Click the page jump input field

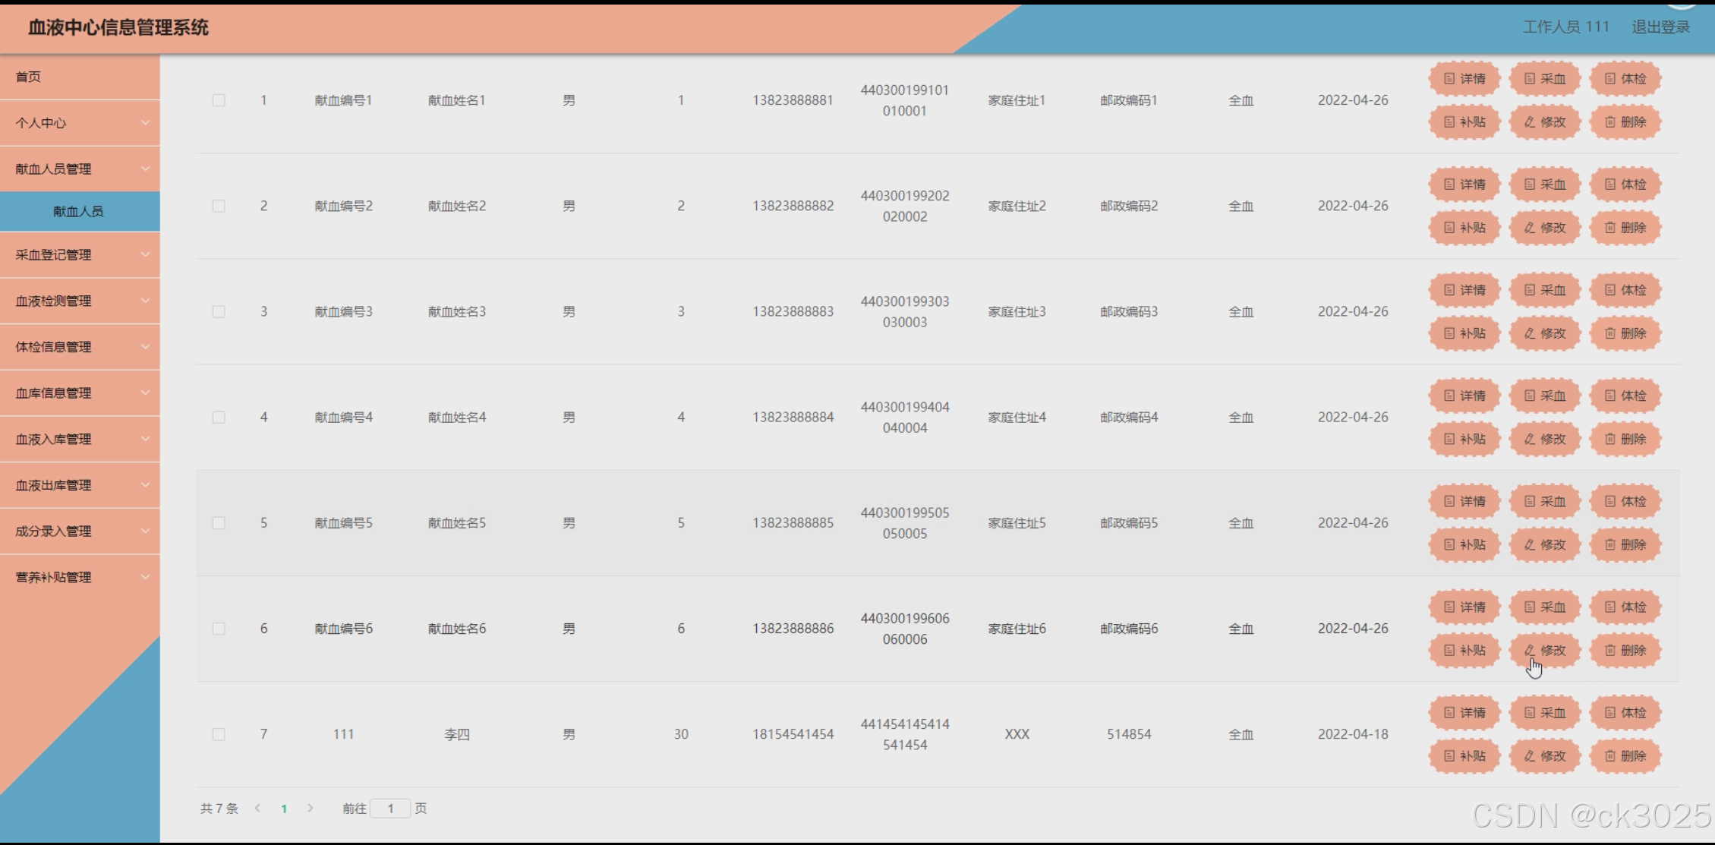point(390,809)
